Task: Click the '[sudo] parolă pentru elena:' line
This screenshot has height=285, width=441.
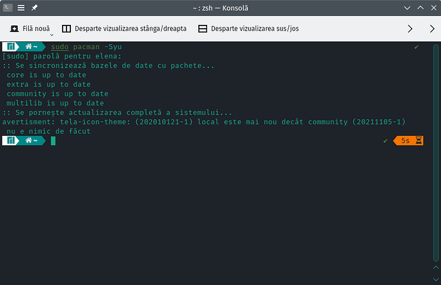Action: pos(62,56)
